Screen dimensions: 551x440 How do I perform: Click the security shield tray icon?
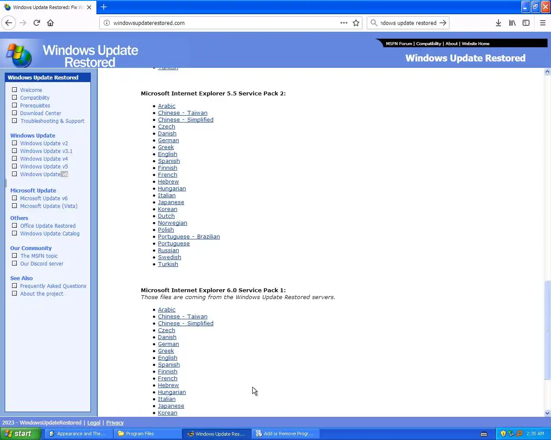point(503,434)
